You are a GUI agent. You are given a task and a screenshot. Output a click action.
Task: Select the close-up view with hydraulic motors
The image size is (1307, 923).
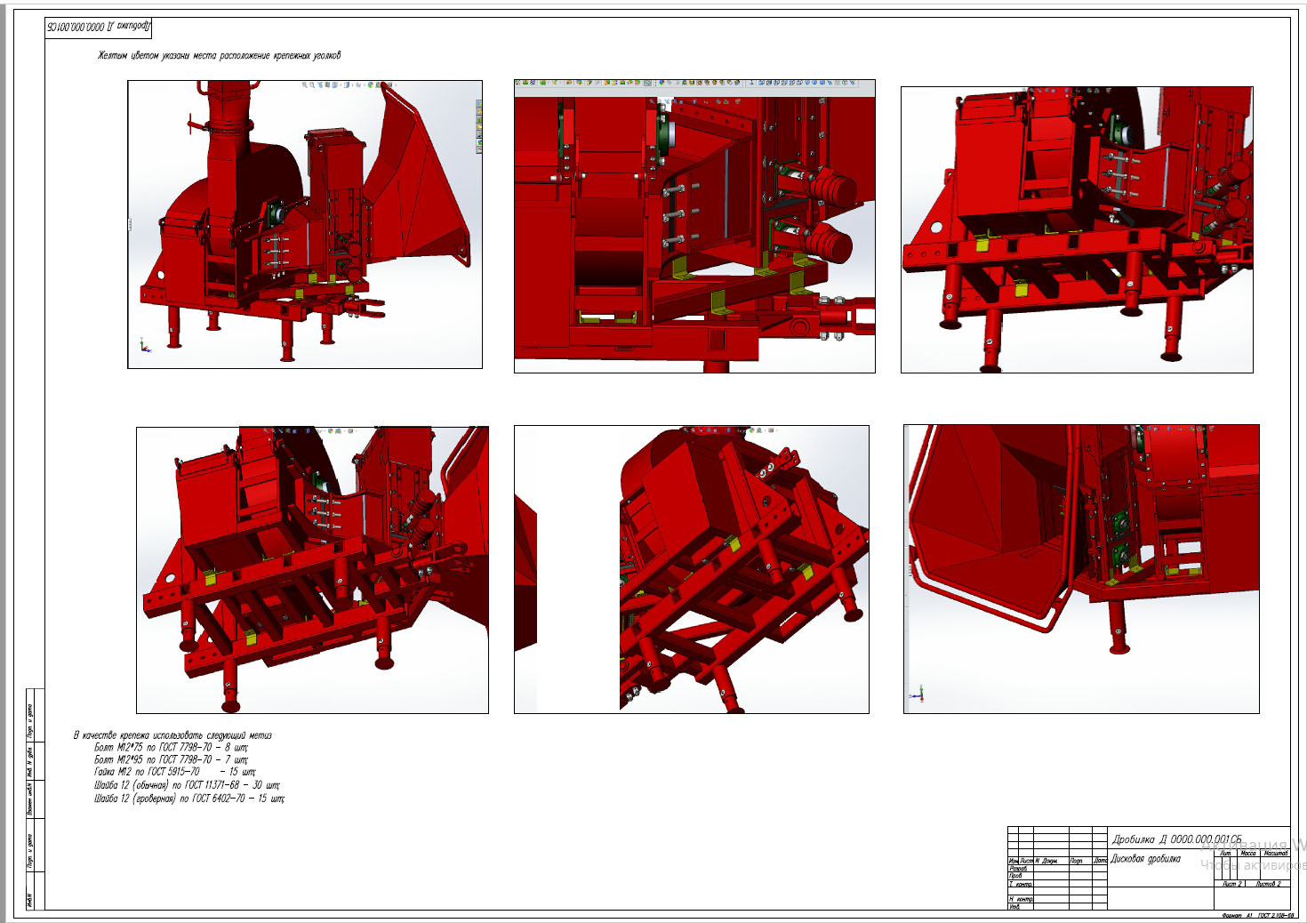click(694, 226)
